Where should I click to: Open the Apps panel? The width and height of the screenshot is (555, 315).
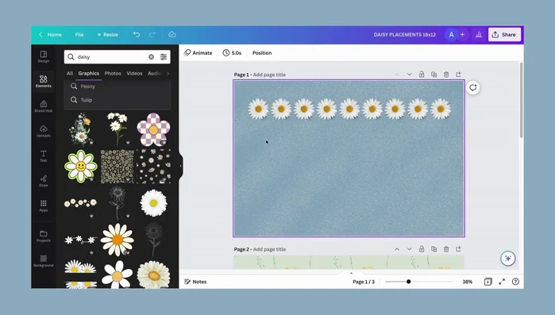point(44,206)
